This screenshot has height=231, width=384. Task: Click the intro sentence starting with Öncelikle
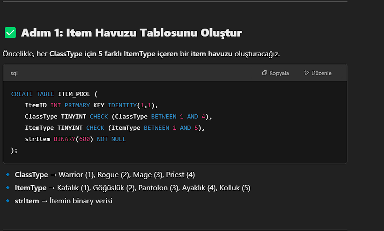pos(141,53)
